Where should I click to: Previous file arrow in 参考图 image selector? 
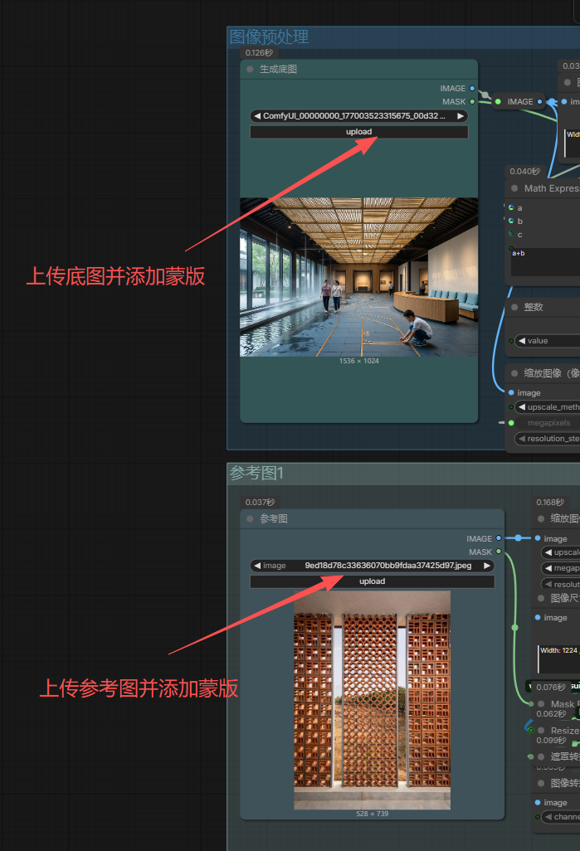pyautogui.click(x=257, y=566)
